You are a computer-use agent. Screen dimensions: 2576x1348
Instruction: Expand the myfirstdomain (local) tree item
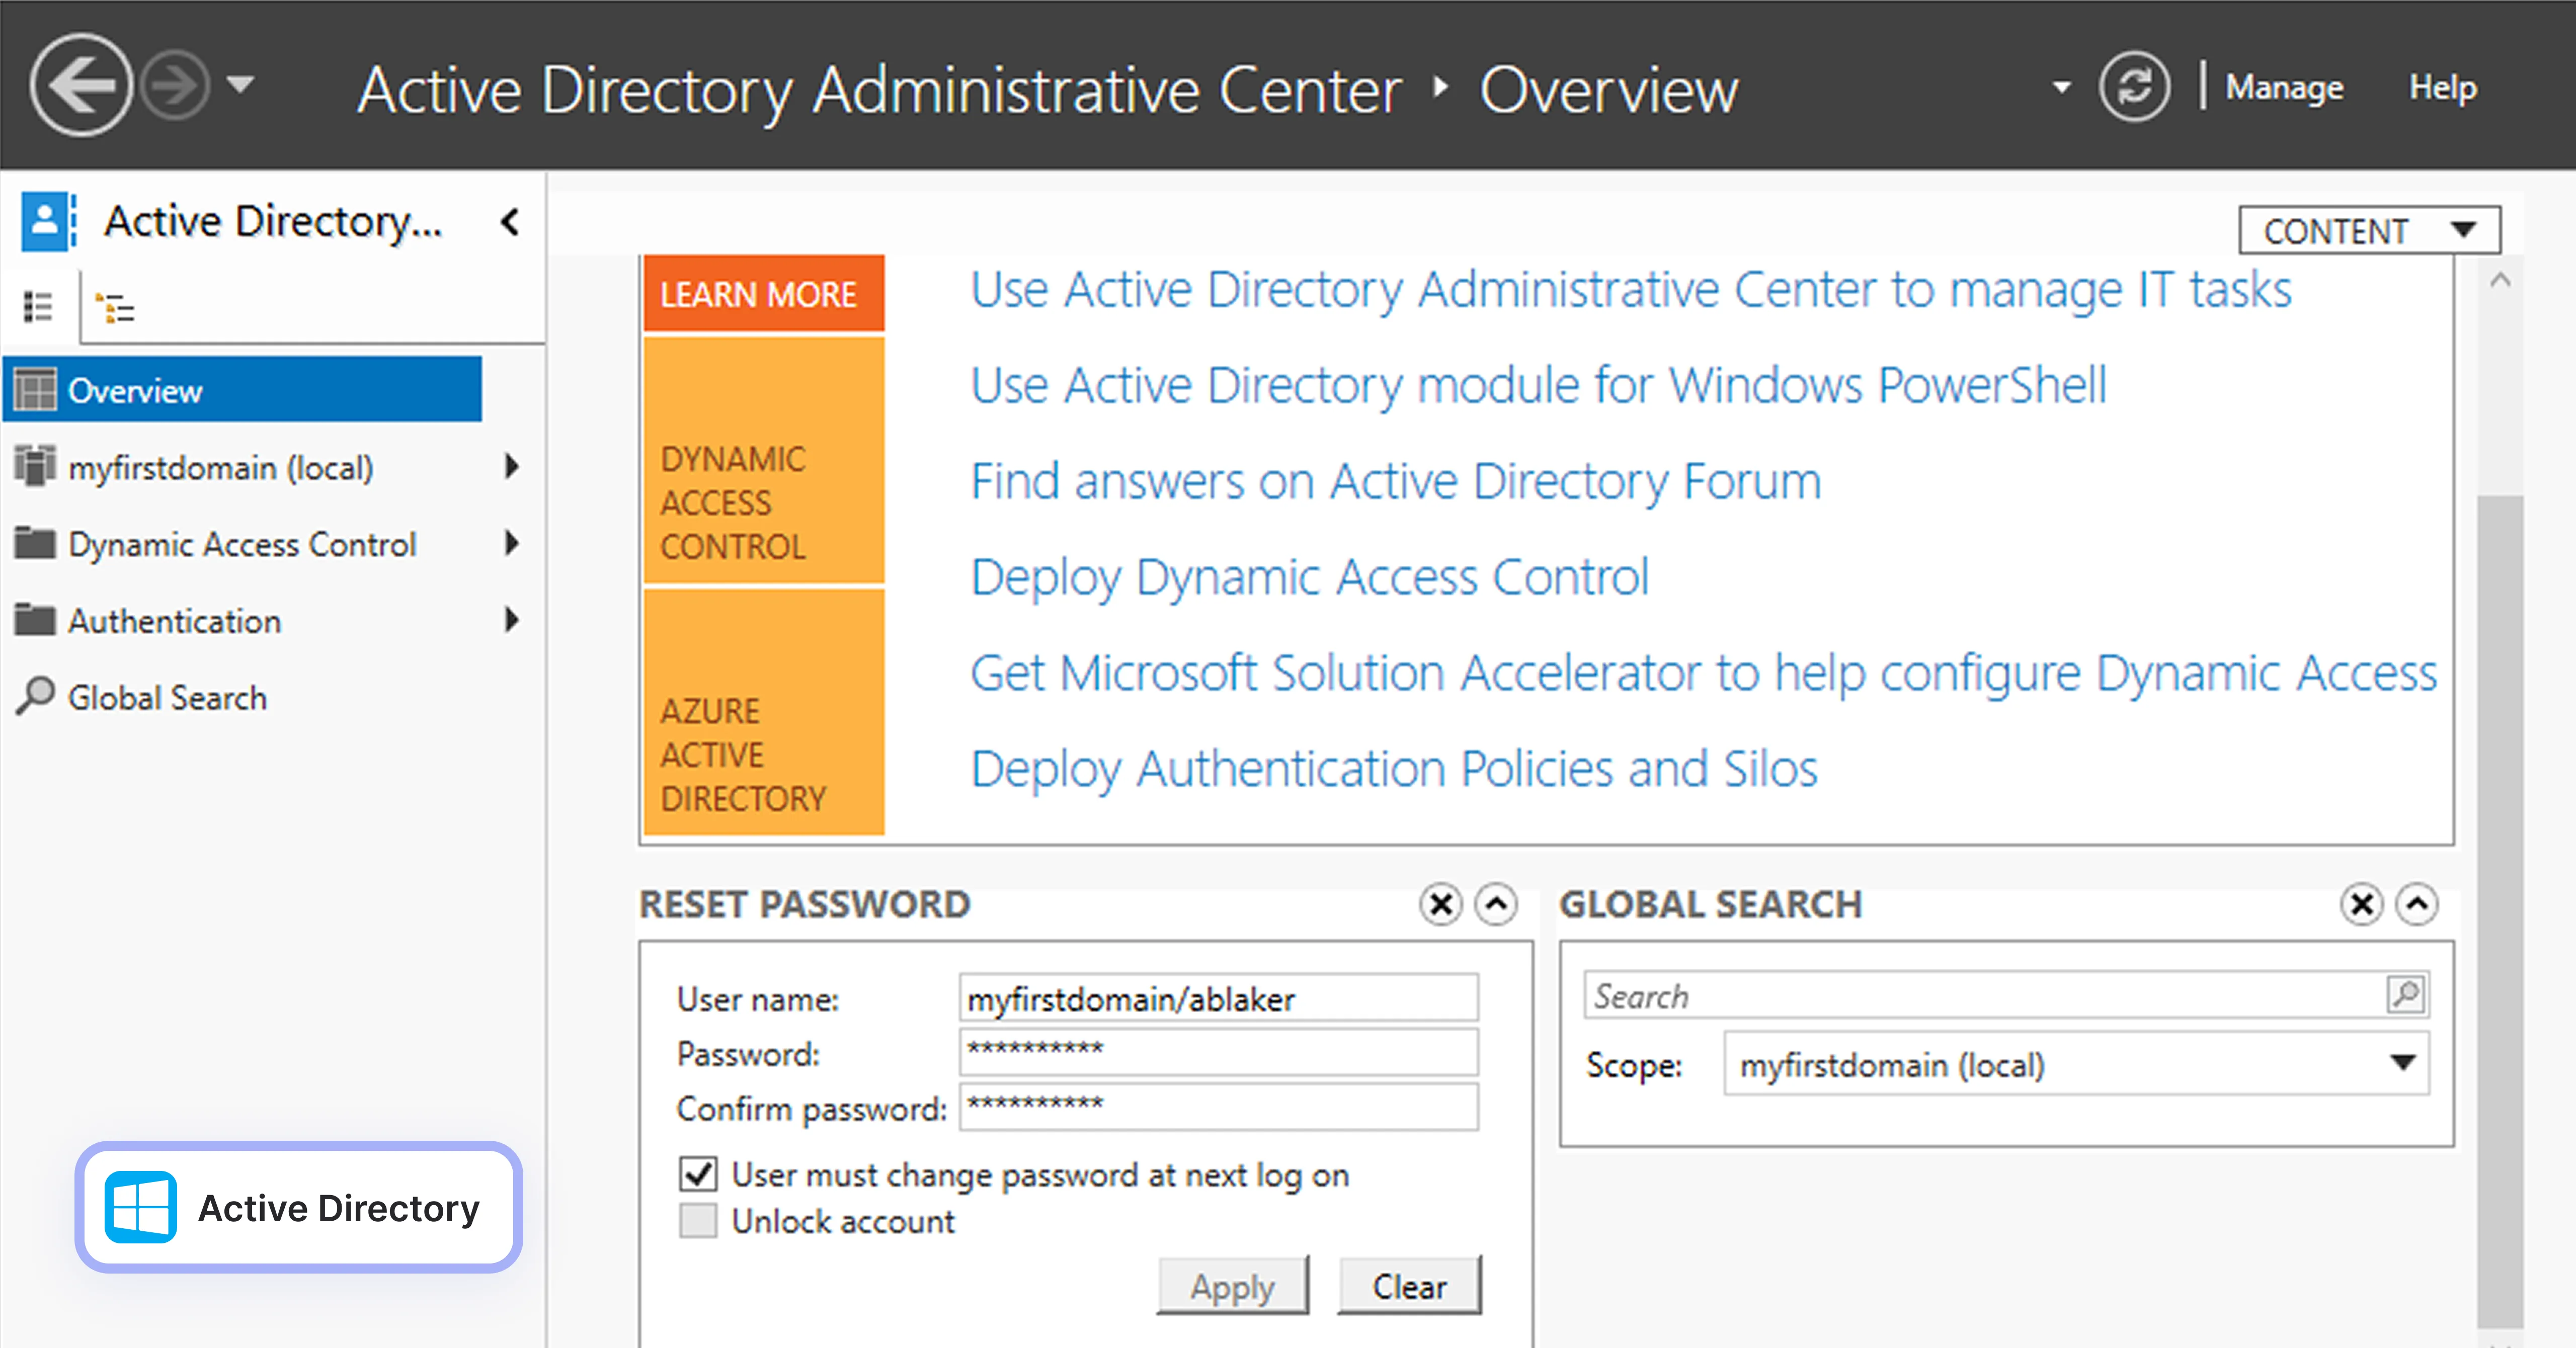tap(513, 467)
